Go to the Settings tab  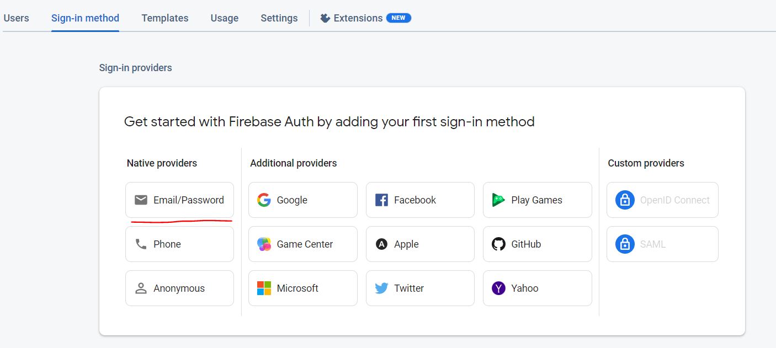click(x=279, y=18)
